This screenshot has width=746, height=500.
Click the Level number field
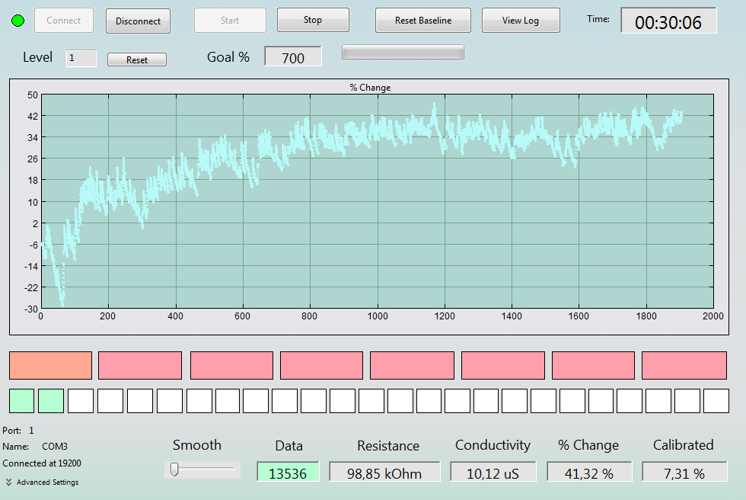(81, 59)
